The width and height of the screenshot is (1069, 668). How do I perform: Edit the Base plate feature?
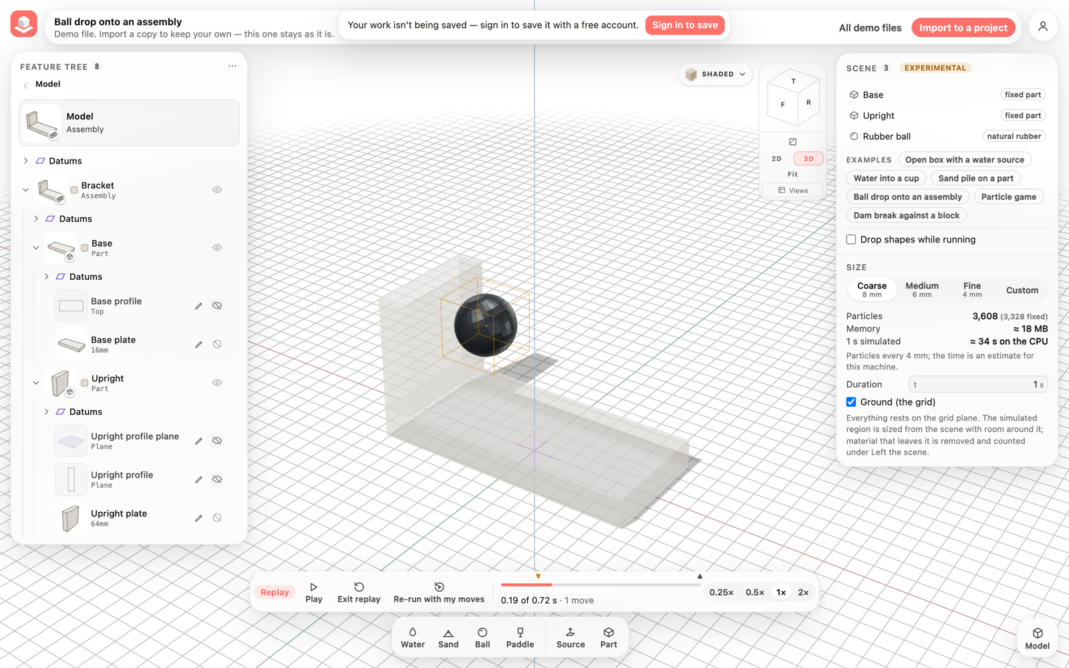[x=198, y=345]
